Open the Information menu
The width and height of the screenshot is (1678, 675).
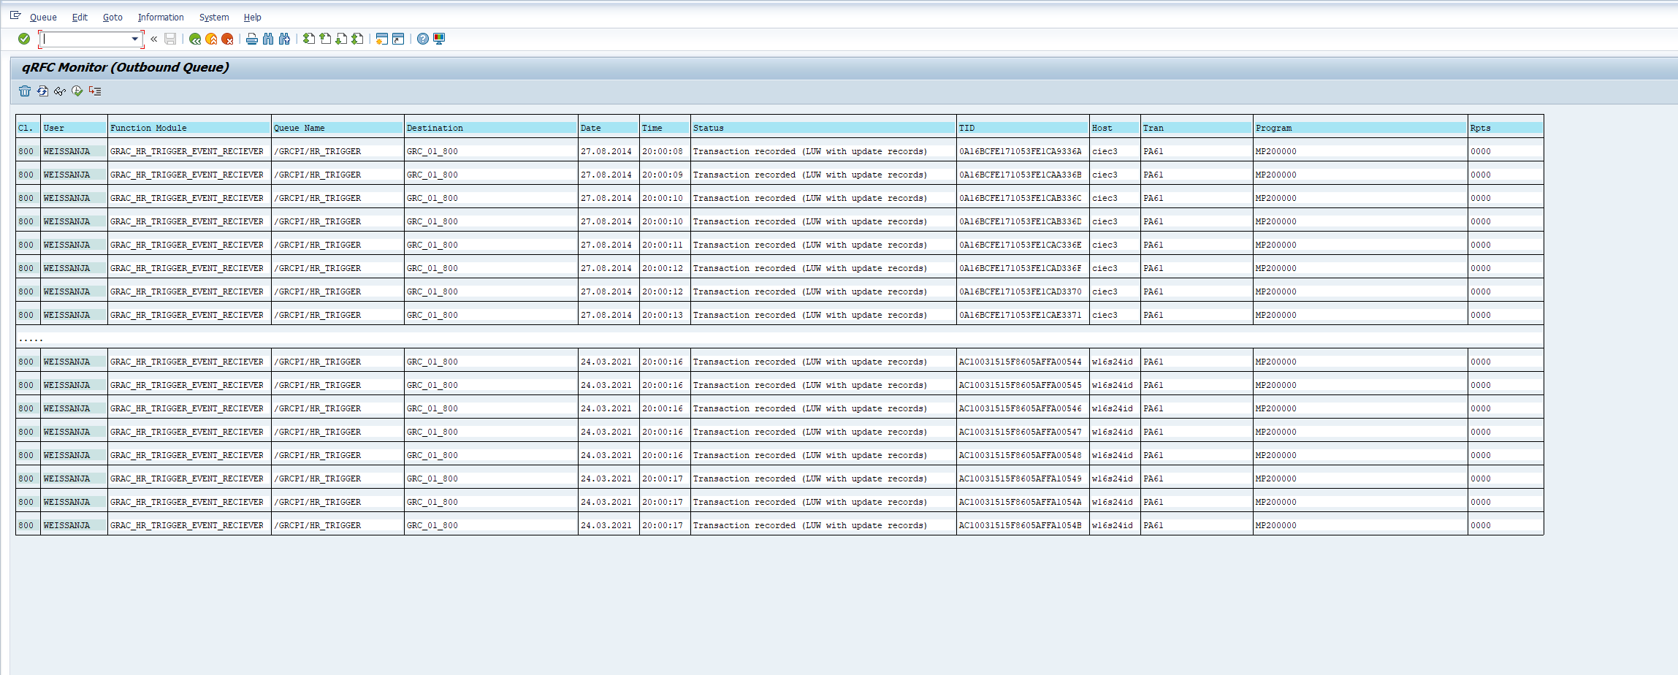(161, 17)
